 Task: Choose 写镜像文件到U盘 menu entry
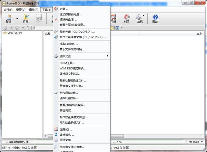click(82, 86)
